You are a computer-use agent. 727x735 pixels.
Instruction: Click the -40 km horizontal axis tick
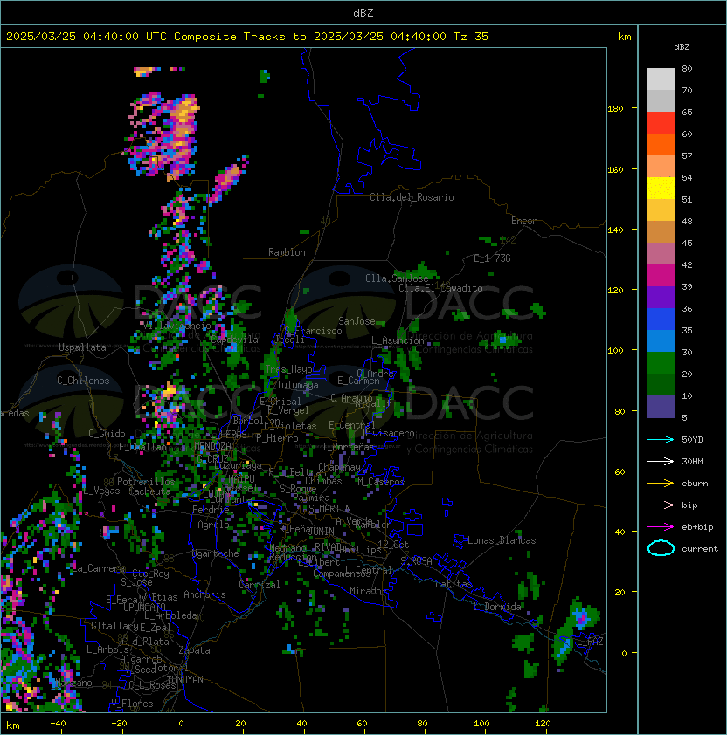(58, 724)
